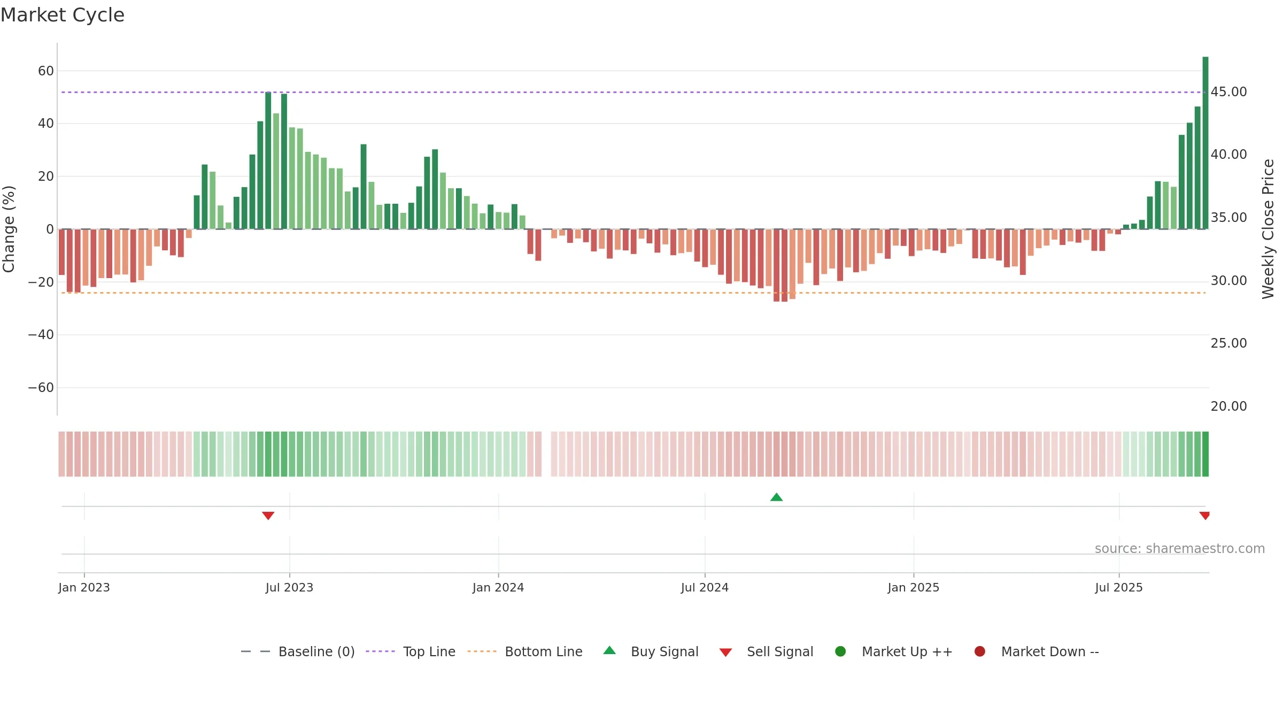This screenshot has height=722, width=1283.
Task: Click the −60 tick on the left axis
Action: click(41, 388)
